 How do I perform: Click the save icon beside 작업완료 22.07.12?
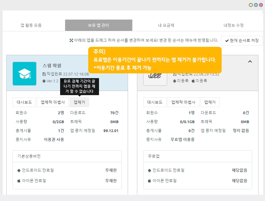pyautogui.click(x=44, y=74)
